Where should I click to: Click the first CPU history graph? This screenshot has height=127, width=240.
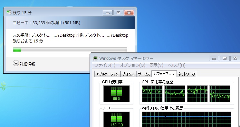coord(152,94)
